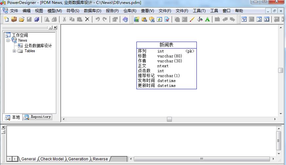286x165 pixels.
Task: Open the 帮助 menu
Action: [239, 11]
